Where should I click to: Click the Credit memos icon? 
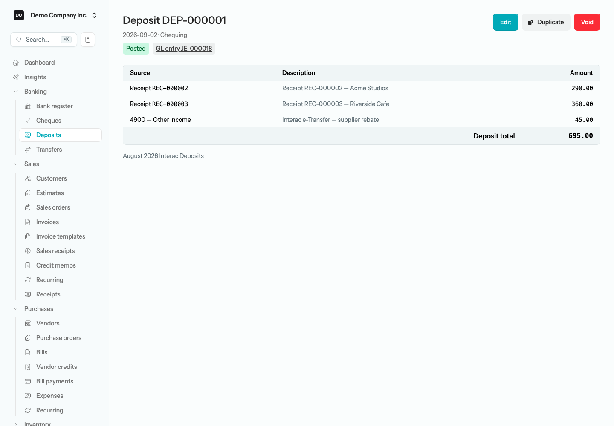click(28, 265)
